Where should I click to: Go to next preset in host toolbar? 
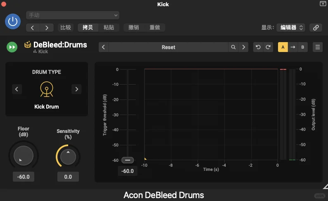pyautogui.click(x=47, y=28)
